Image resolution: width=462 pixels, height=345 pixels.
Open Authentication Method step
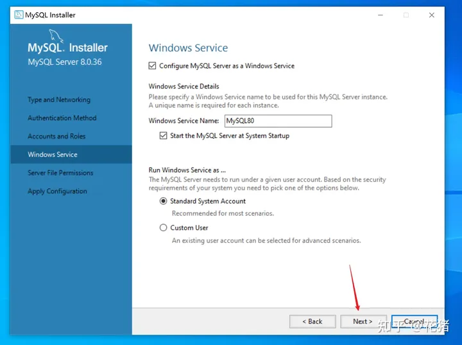click(62, 118)
